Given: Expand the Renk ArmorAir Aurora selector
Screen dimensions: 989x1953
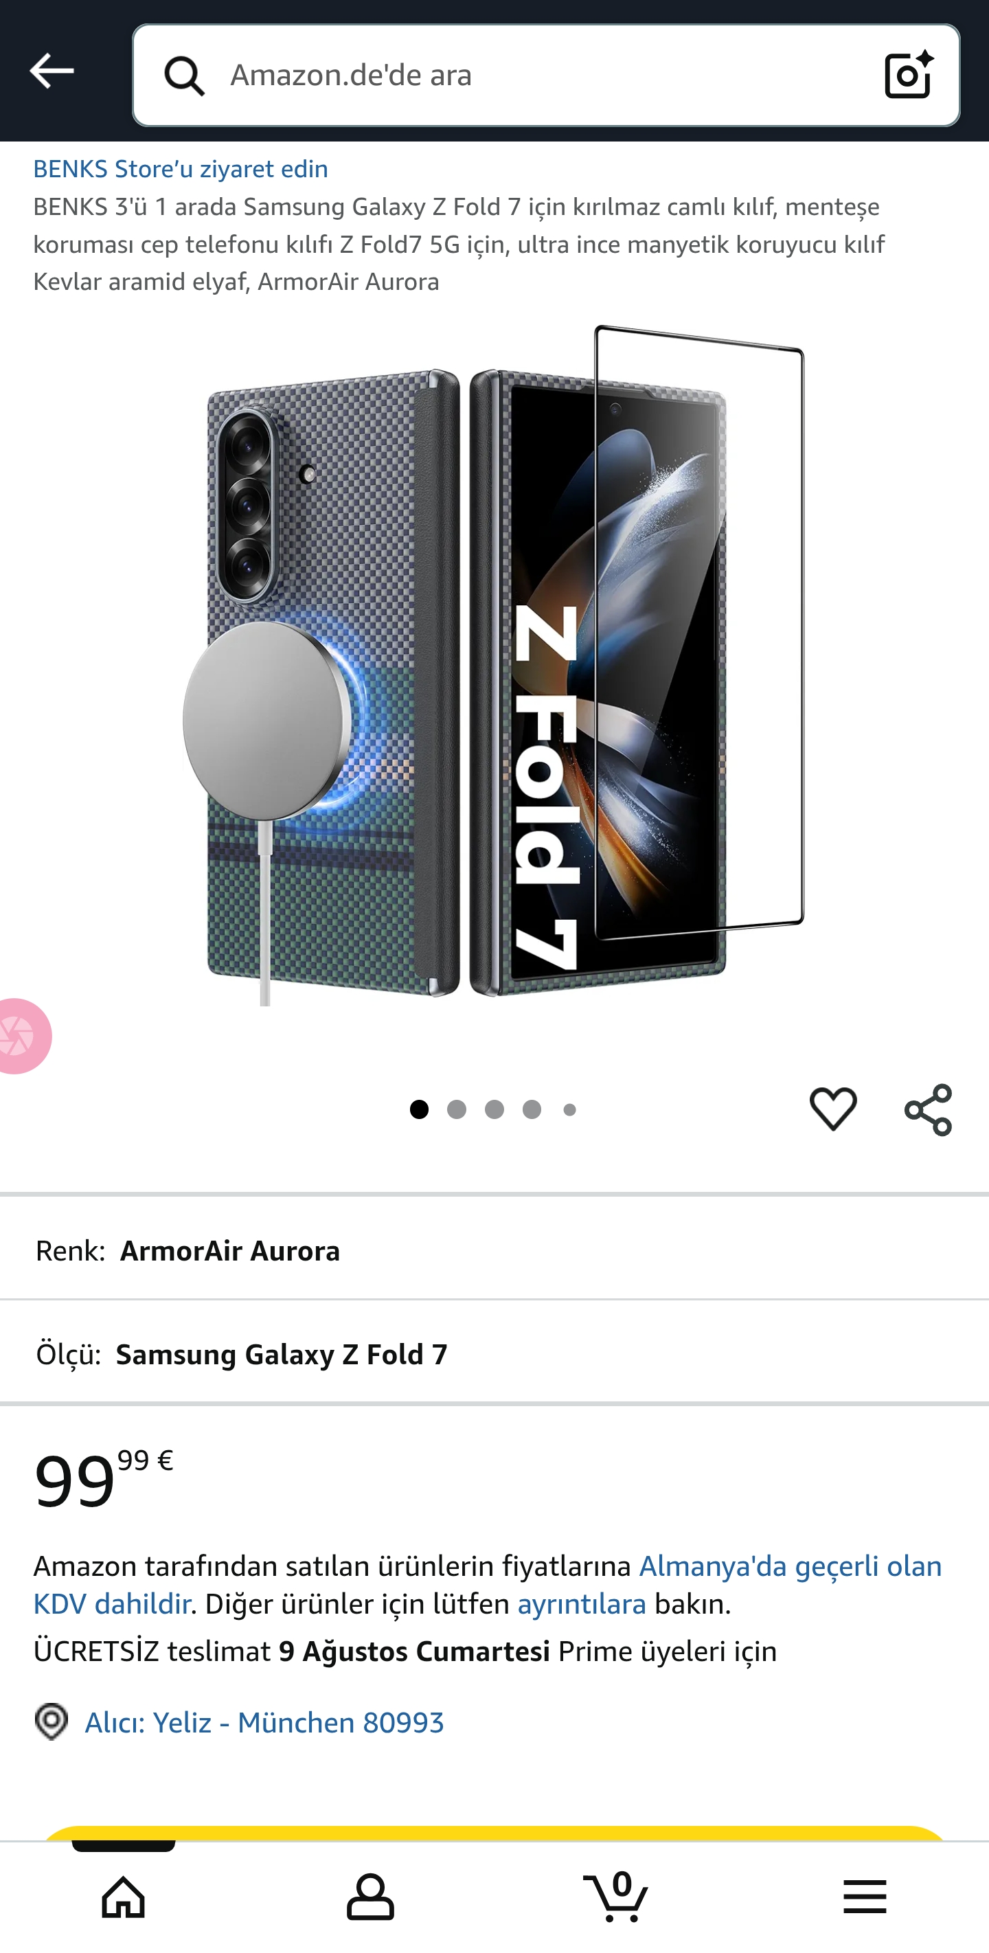Looking at the screenshot, I should (494, 1251).
